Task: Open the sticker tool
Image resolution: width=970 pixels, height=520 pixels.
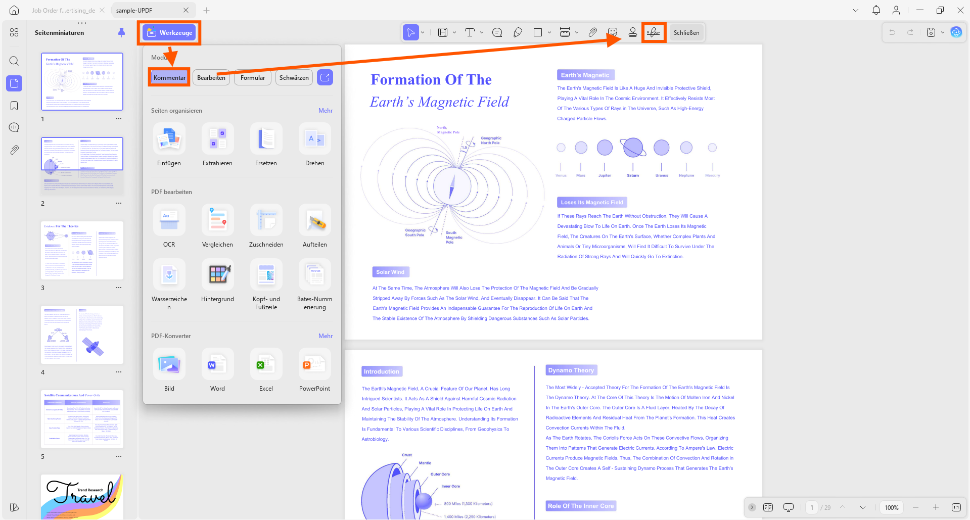Action: tap(613, 32)
